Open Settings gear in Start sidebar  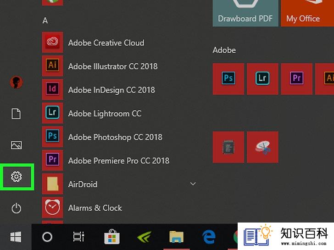(17, 177)
